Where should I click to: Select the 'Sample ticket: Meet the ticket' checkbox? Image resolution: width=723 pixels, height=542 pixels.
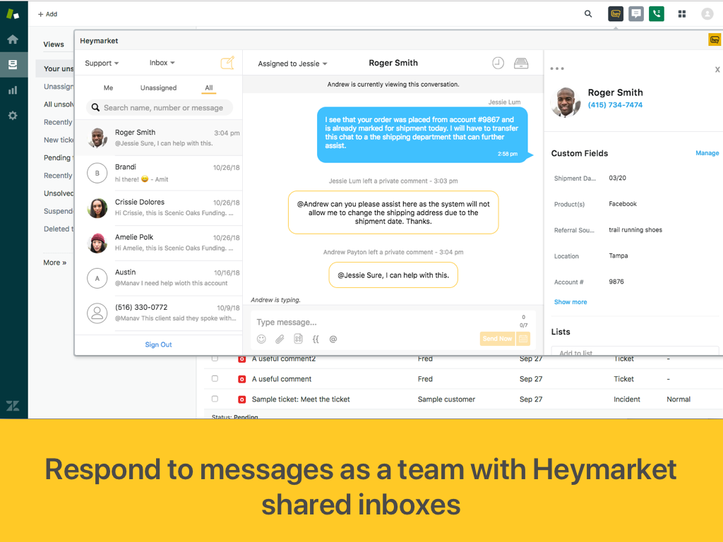(x=215, y=399)
